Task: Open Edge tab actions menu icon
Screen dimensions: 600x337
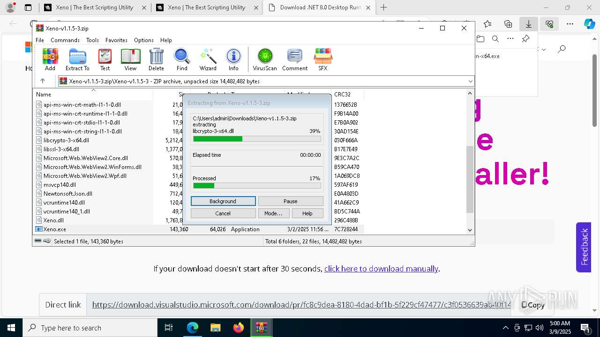Action: [x=28, y=7]
